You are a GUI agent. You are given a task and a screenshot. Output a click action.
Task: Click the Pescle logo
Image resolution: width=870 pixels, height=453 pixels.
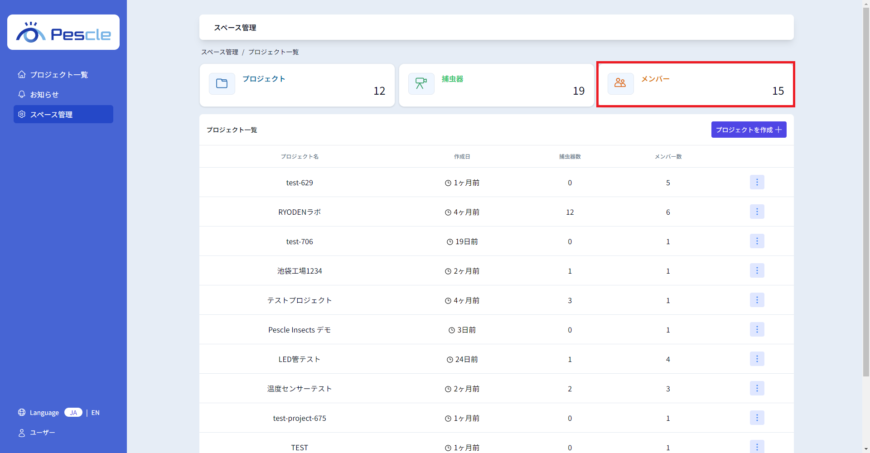[x=63, y=33]
